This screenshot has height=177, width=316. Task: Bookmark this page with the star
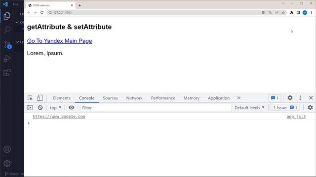click(283, 12)
